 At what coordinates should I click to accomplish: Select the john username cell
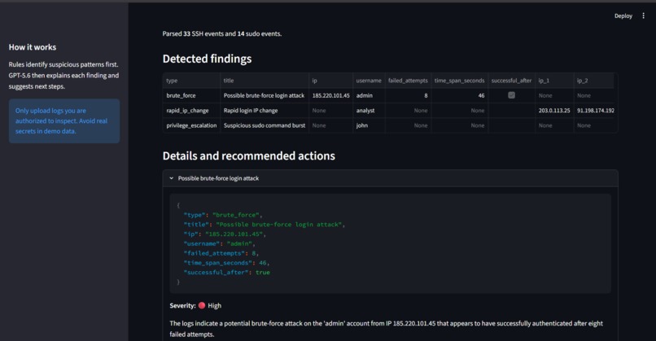pyautogui.click(x=369, y=125)
